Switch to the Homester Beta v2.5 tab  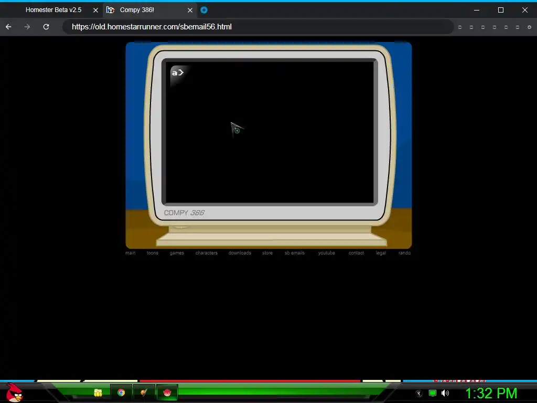(x=53, y=10)
